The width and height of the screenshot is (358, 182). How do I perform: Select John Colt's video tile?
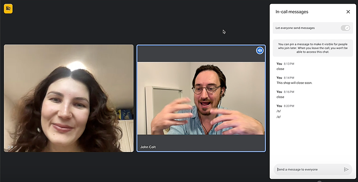pyautogui.click(x=201, y=98)
